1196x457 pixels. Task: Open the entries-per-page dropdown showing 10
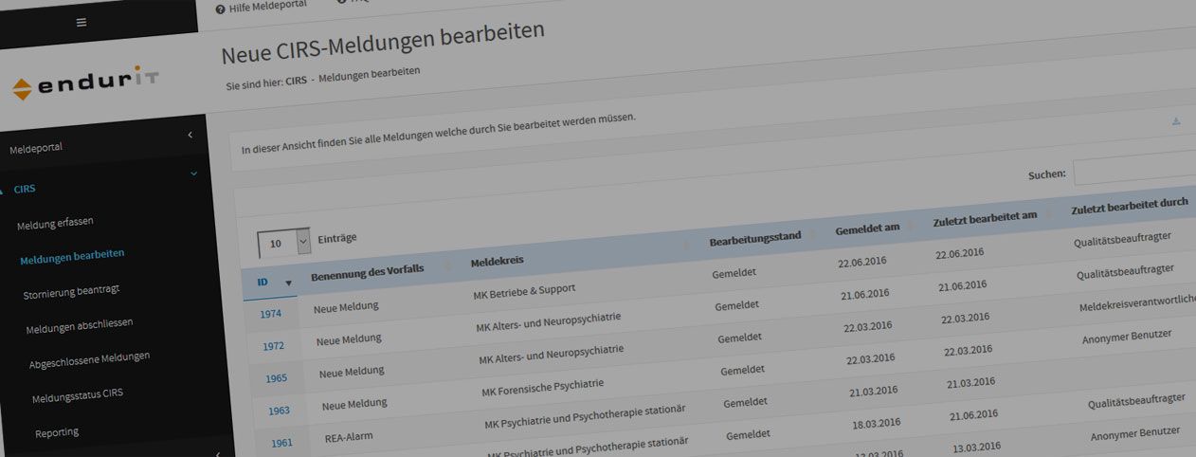(284, 243)
